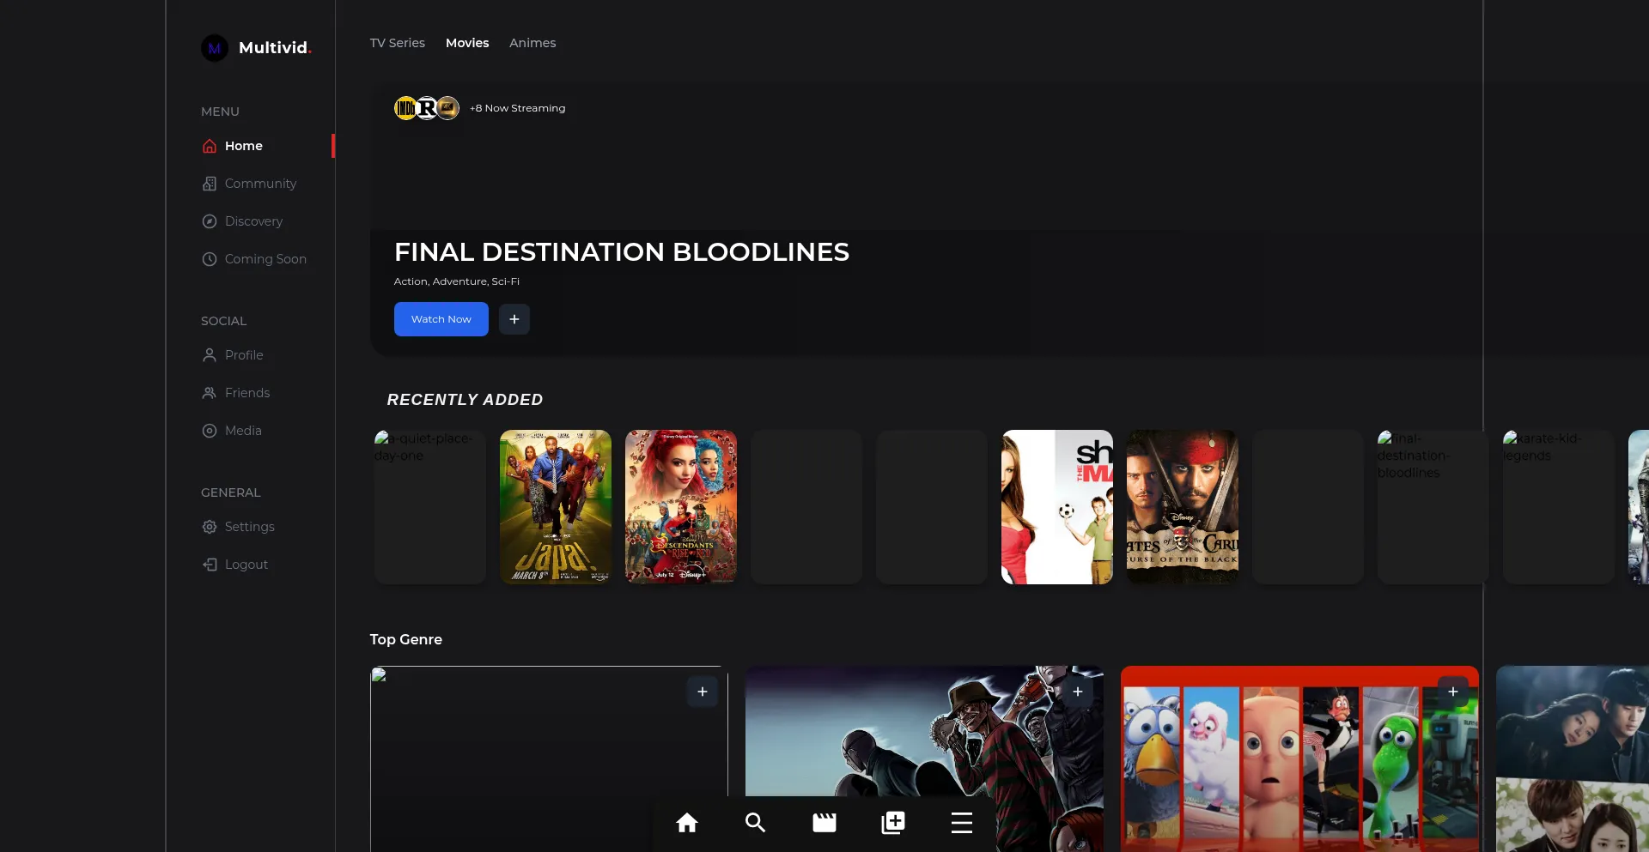Screen dimensions: 1649x852
Task: Click Logout in the sidebar
Action: [x=246, y=565]
